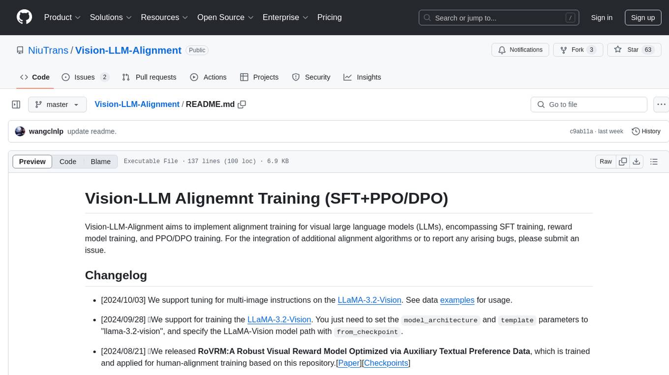Select the Preview view

[32, 161]
